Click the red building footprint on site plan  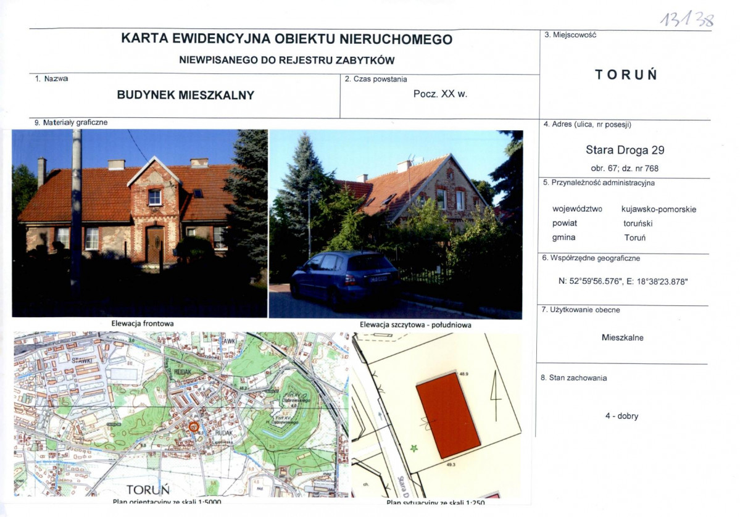(x=448, y=416)
